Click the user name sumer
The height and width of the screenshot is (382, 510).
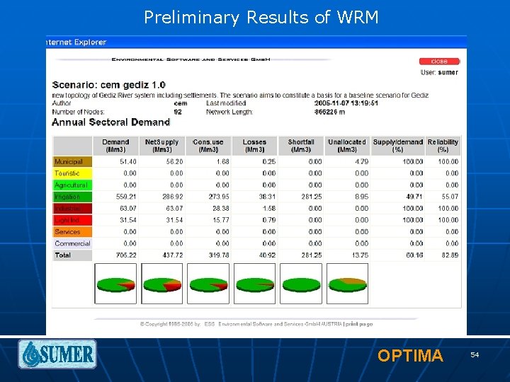click(x=448, y=72)
